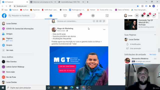
Task: Open File Explorer from taskbar
Action: [x=60, y=88]
